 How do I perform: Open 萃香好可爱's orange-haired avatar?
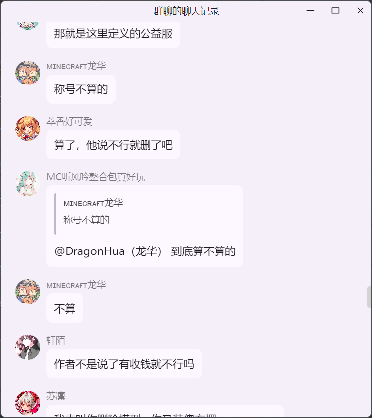click(x=28, y=129)
